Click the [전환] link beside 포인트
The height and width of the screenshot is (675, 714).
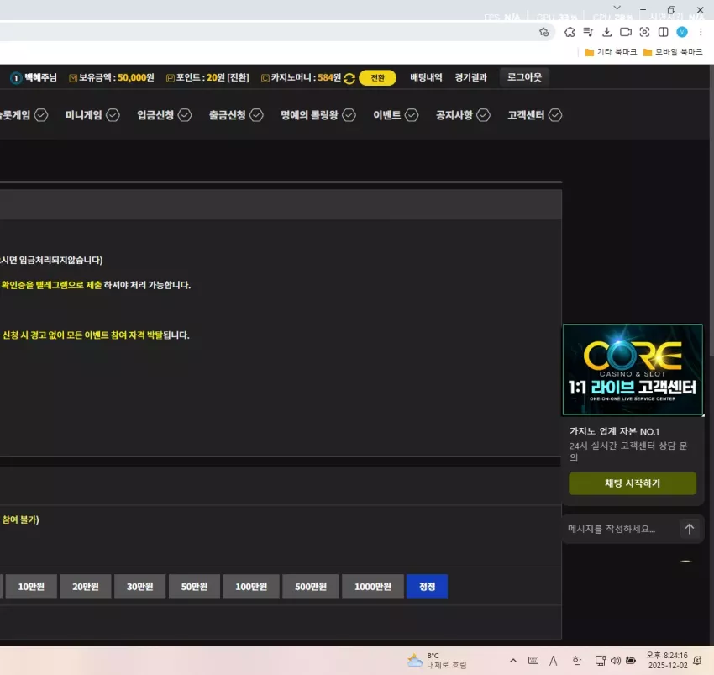pos(238,78)
